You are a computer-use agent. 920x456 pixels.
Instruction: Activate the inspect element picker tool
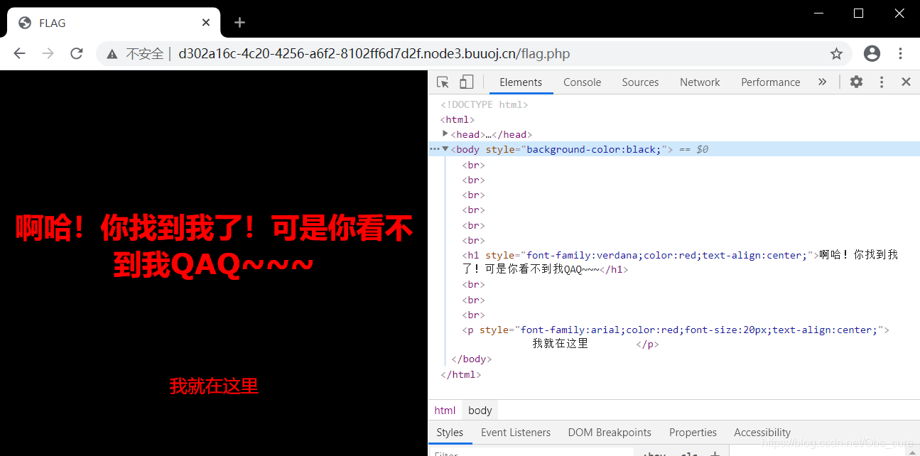pos(443,82)
